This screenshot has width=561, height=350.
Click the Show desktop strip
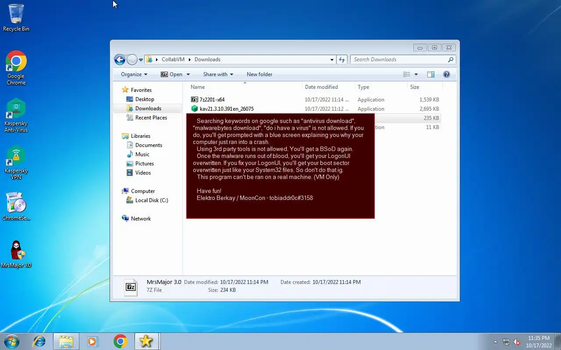pyautogui.click(x=557, y=341)
